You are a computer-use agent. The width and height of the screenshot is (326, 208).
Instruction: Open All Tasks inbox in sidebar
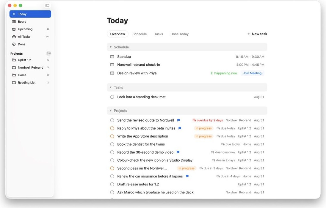[x=30, y=37]
